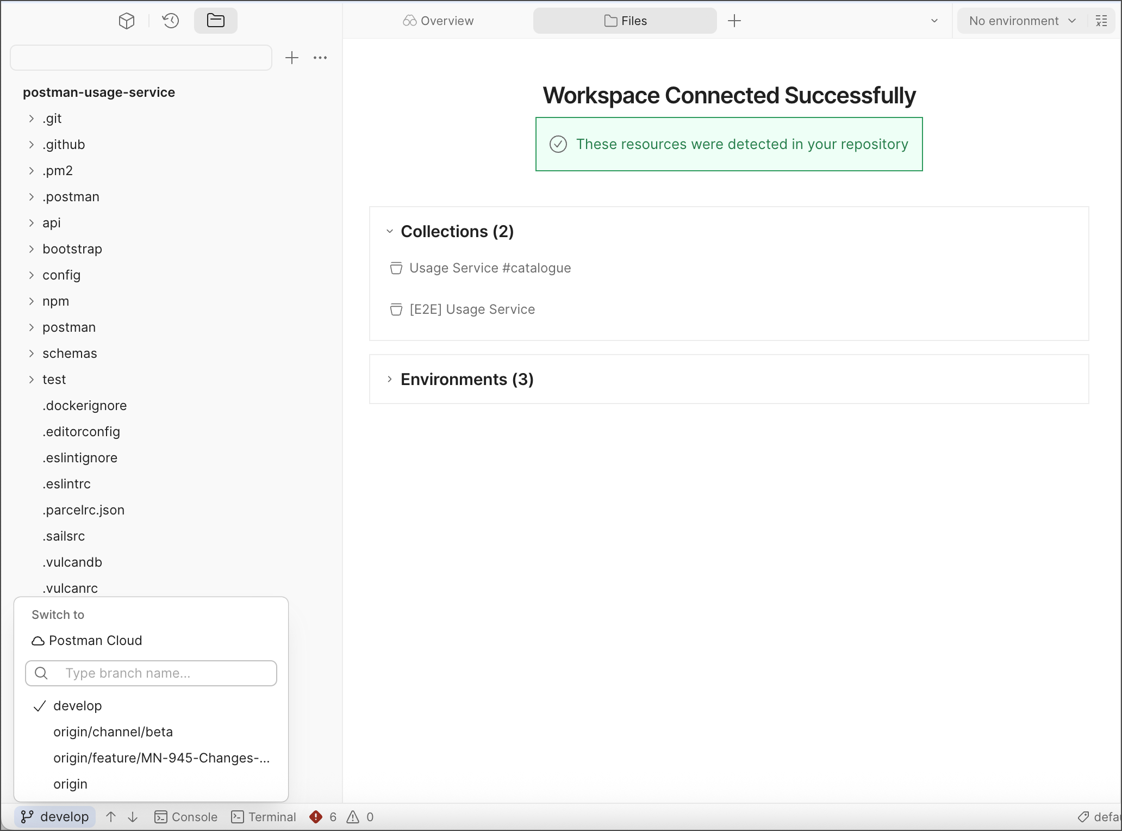
Task: Switch workspace to Postman Cloud
Action: pyautogui.click(x=95, y=641)
